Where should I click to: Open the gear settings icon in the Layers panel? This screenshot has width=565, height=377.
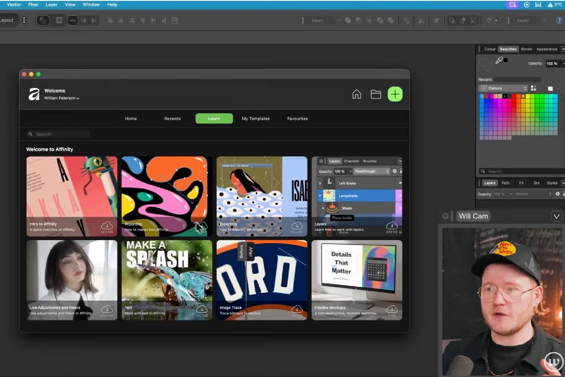(557, 194)
